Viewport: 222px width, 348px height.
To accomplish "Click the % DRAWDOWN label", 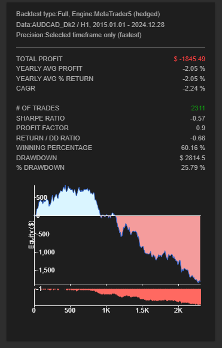I will (40, 167).
